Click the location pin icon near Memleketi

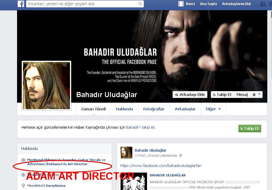click(23, 186)
